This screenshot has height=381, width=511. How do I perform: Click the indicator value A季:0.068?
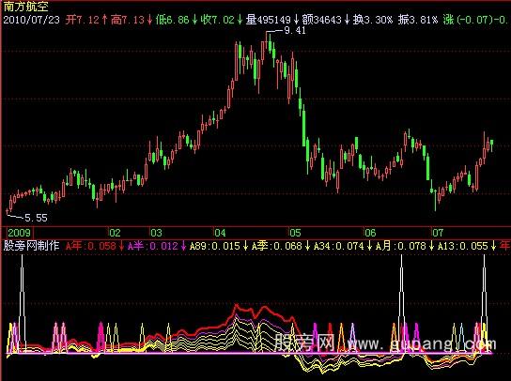[x=277, y=246]
